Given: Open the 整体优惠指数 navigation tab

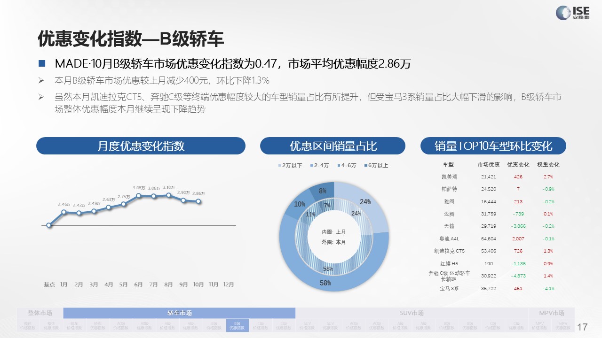Looking at the screenshot, I should 52,326.
